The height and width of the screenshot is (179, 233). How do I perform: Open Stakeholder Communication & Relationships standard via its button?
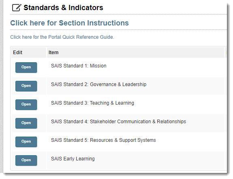pos(26,123)
